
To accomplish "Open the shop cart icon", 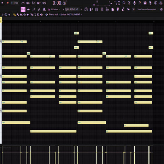I will [134, 10].
